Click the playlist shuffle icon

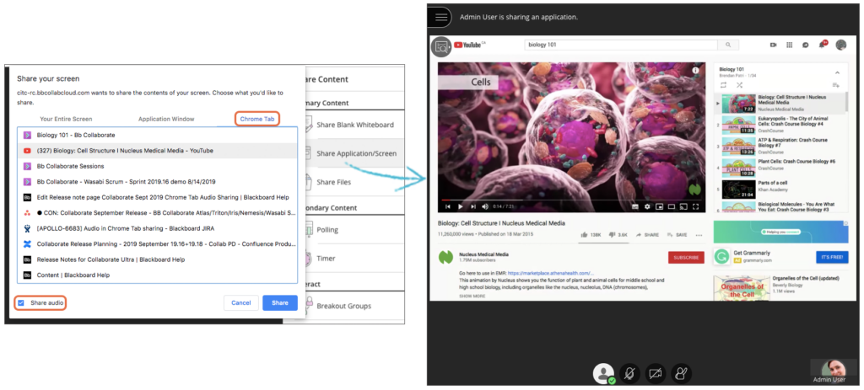pyautogui.click(x=739, y=85)
